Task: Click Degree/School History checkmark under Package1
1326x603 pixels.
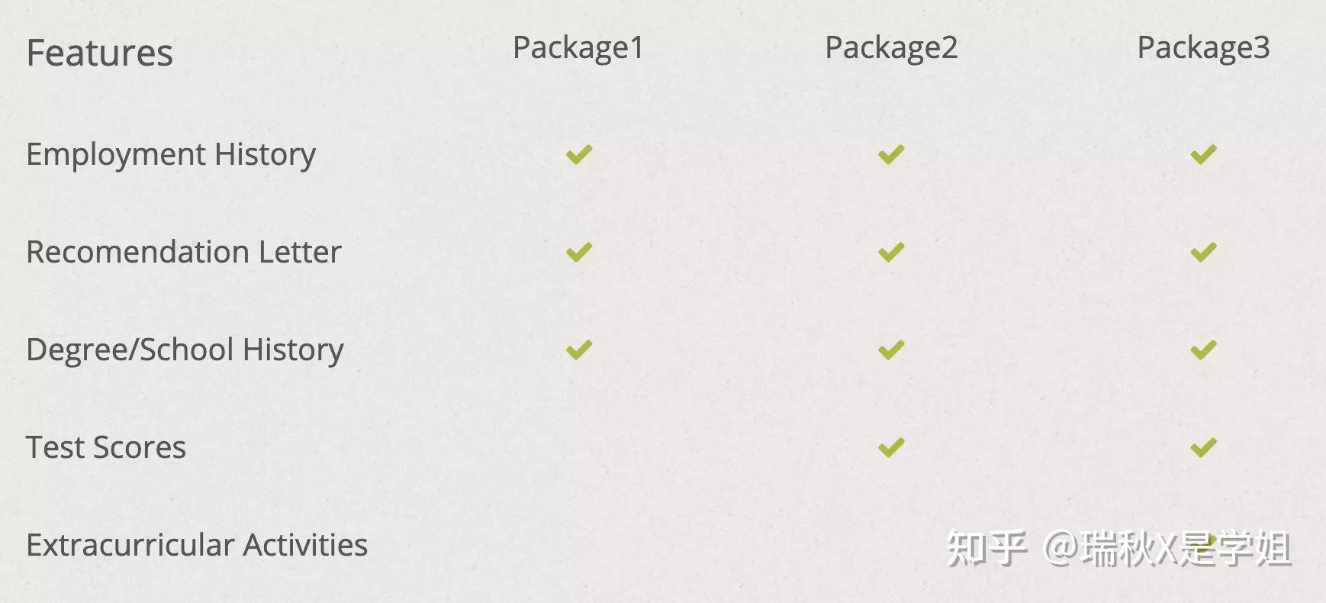Action: coord(579,350)
